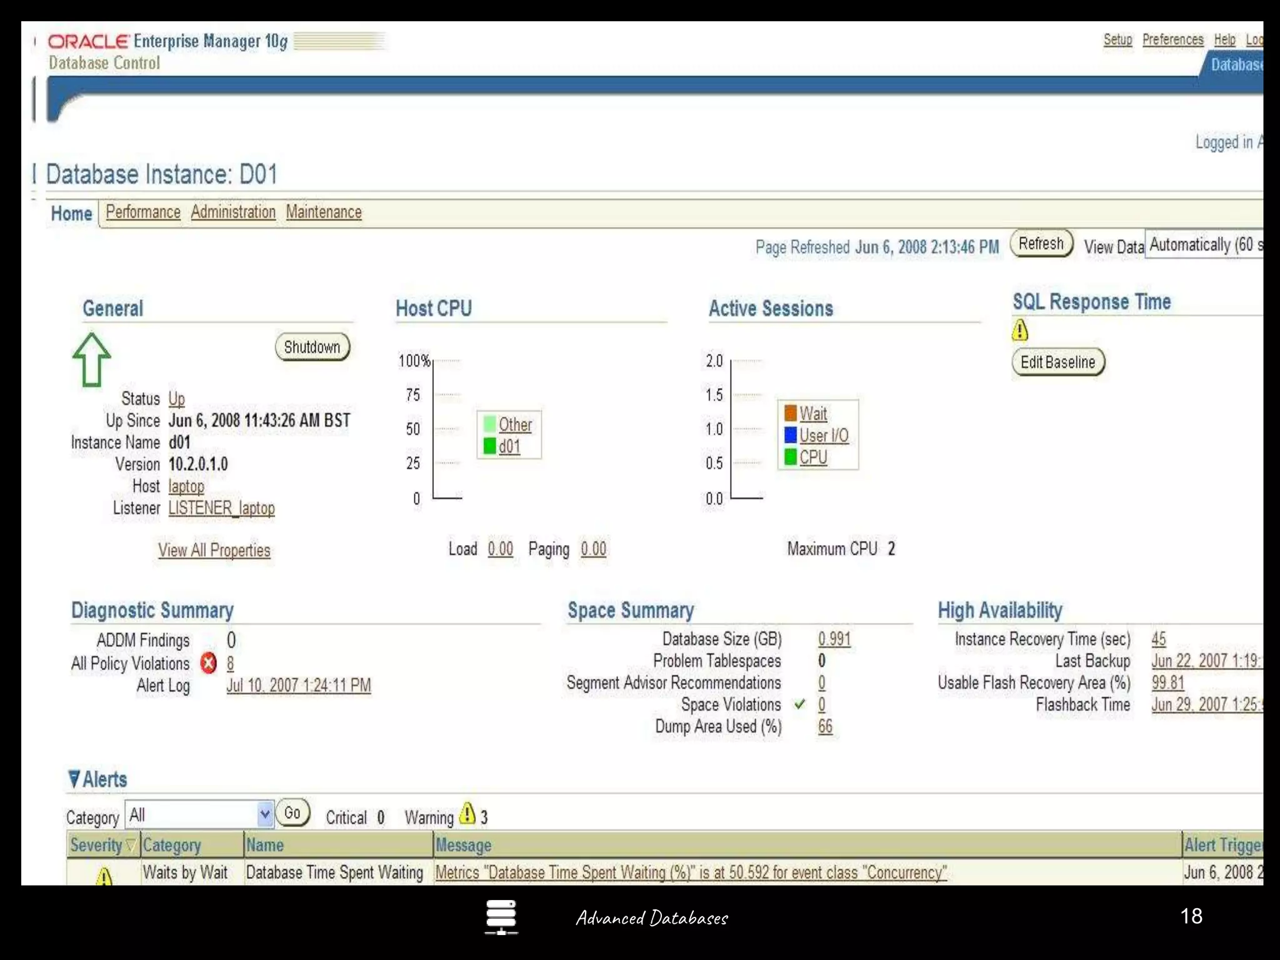Open the Last Backup Jun 22, 2007 link
This screenshot has width=1280, height=960.
coord(1207,661)
